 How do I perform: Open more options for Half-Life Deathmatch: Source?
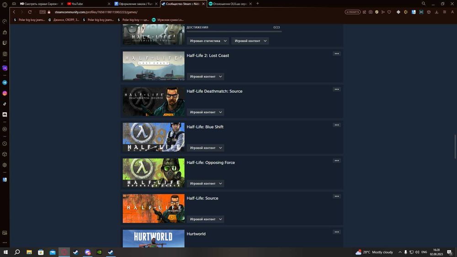click(337, 89)
